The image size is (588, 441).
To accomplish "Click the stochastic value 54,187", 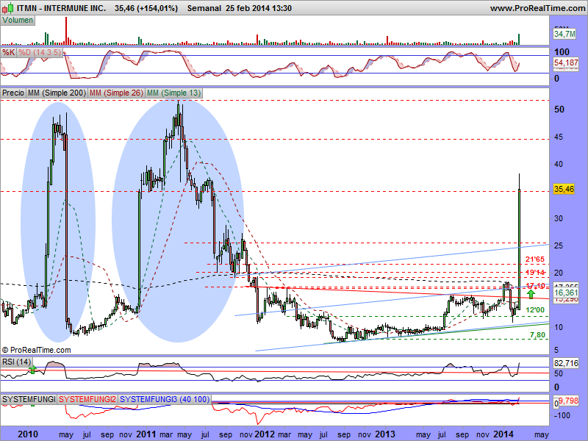I will [x=566, y=62].
